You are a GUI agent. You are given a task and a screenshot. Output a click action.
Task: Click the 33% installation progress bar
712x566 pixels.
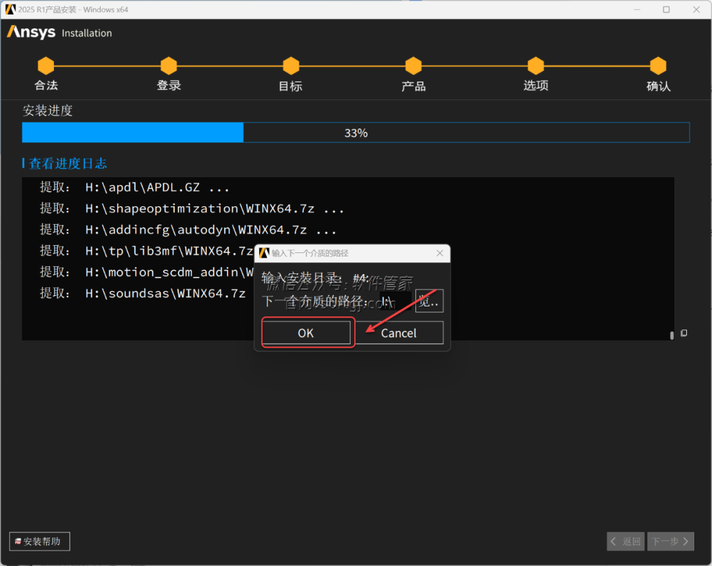(356, 132)
